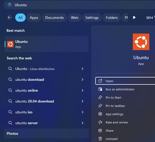
Task: Expand the ubuntu 20.04 download chevron
Action: 83,101
